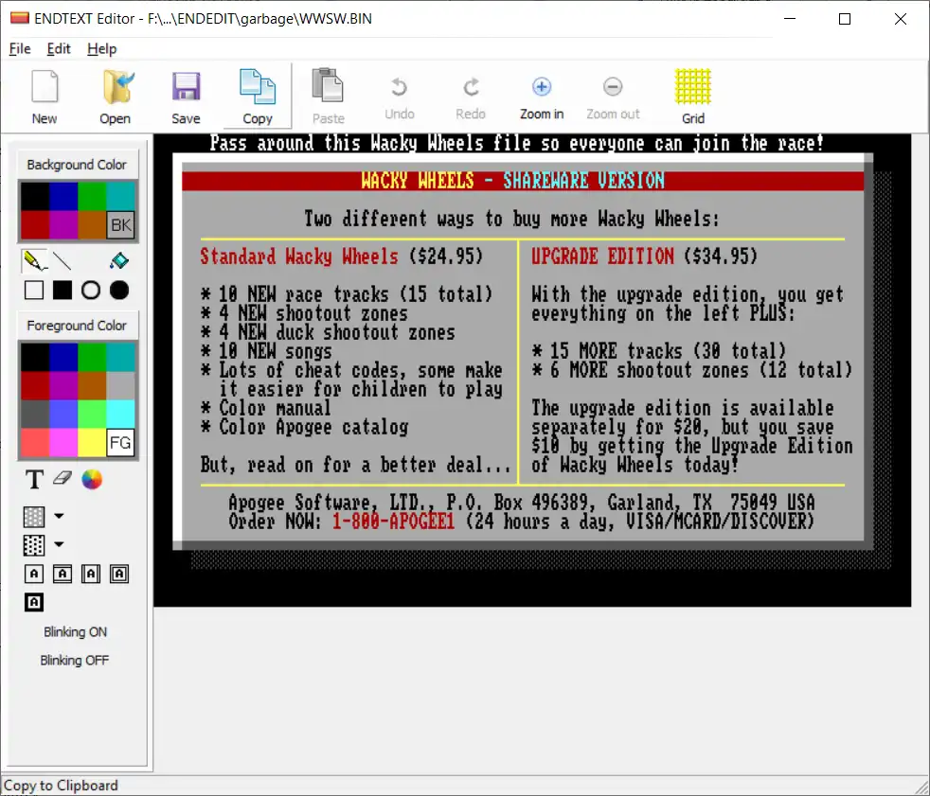Open a file using the Open folder icon
930x796 pixels.
115,97
